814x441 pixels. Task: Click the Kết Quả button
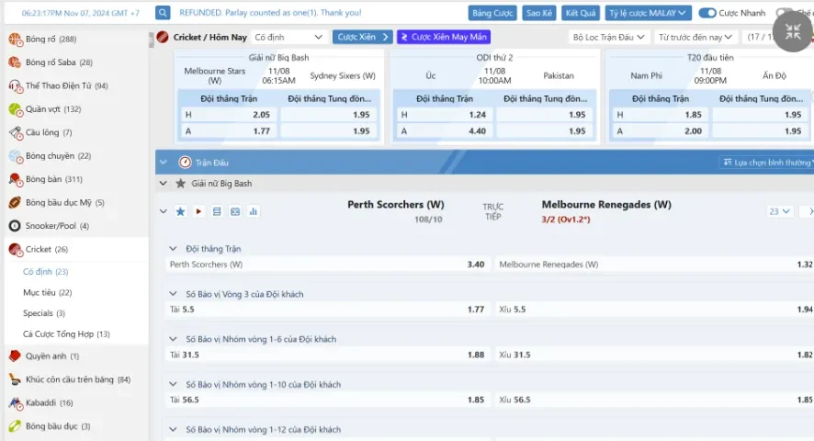click(581, 13)
